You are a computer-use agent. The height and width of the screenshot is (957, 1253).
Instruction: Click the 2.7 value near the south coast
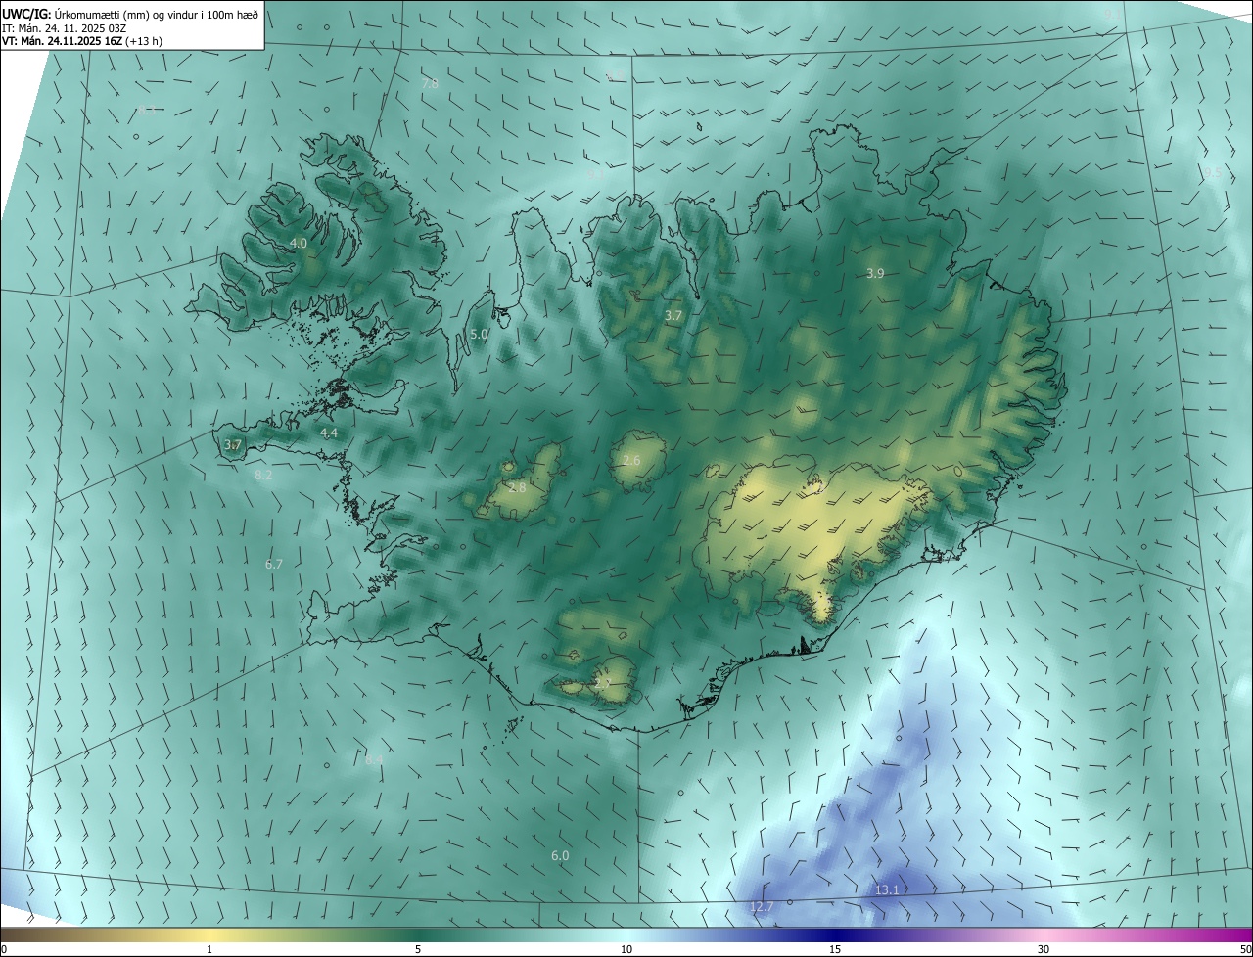pos(603,684)
